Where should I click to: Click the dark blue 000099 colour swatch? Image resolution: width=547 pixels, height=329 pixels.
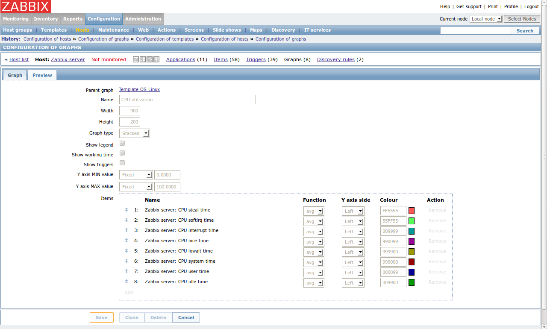pos(412,272)
